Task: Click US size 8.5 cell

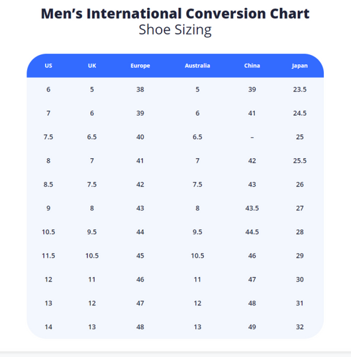Action: pyautogui.click(x=48, y=184)
